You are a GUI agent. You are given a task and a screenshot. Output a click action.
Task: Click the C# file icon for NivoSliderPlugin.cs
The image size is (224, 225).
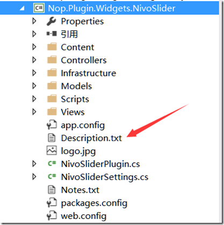point(52,163)
